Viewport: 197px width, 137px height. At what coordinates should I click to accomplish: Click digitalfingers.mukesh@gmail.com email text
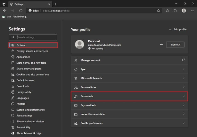point(104,45)
